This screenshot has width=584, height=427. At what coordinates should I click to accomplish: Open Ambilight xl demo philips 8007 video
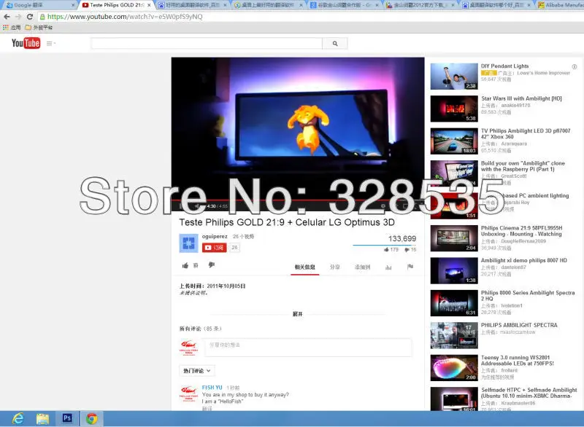click(523, 261)
